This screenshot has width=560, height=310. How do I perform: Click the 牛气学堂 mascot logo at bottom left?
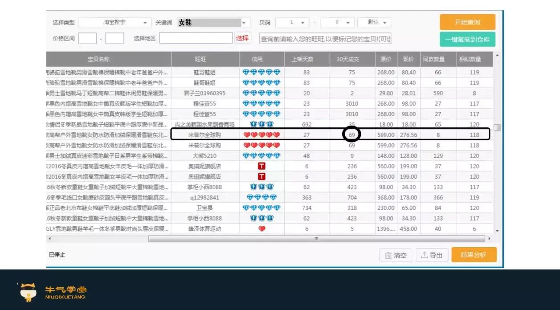coord(28,292)
